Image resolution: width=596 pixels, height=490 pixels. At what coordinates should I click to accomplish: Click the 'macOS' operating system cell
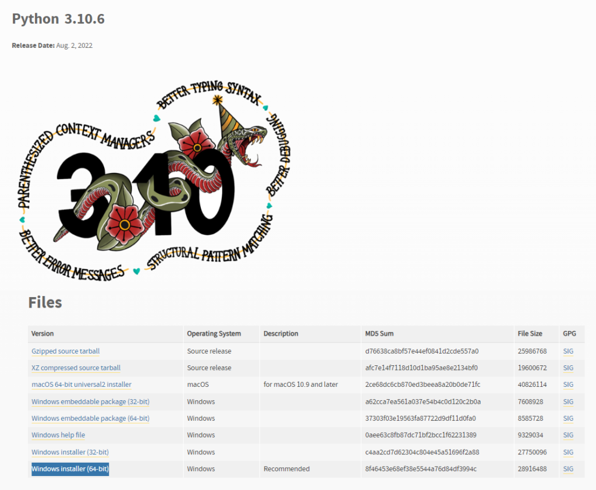198,385
